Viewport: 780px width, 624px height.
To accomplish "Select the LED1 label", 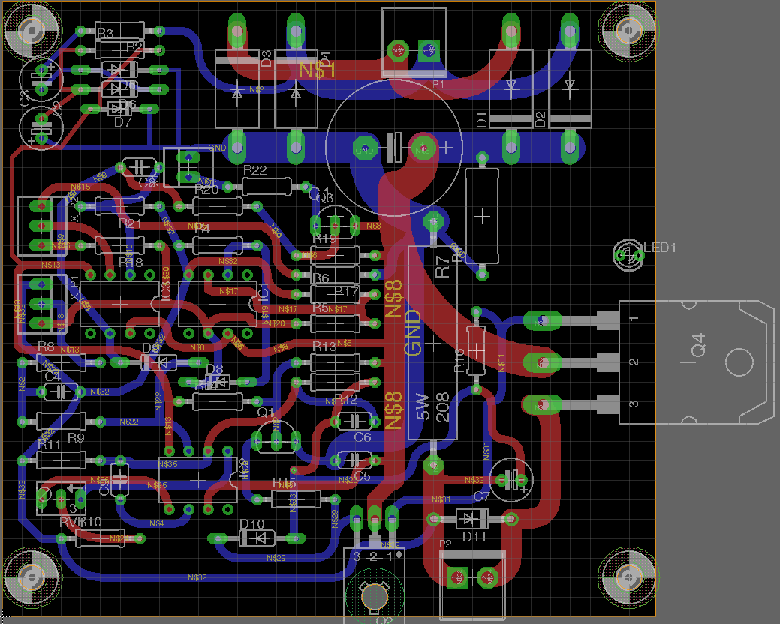I will 660,247.
